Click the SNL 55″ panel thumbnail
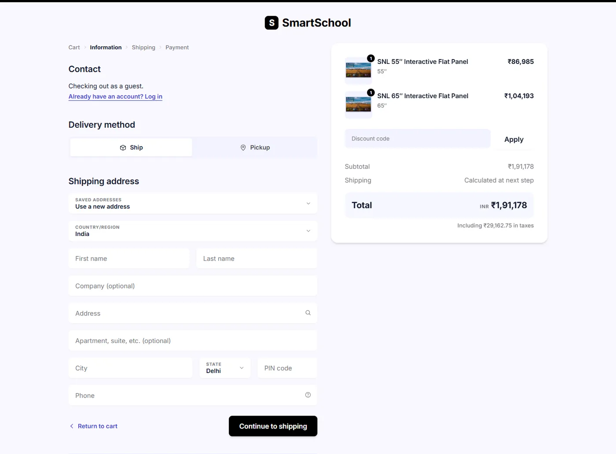Screen dimensions: 616x454 (358, 70)
